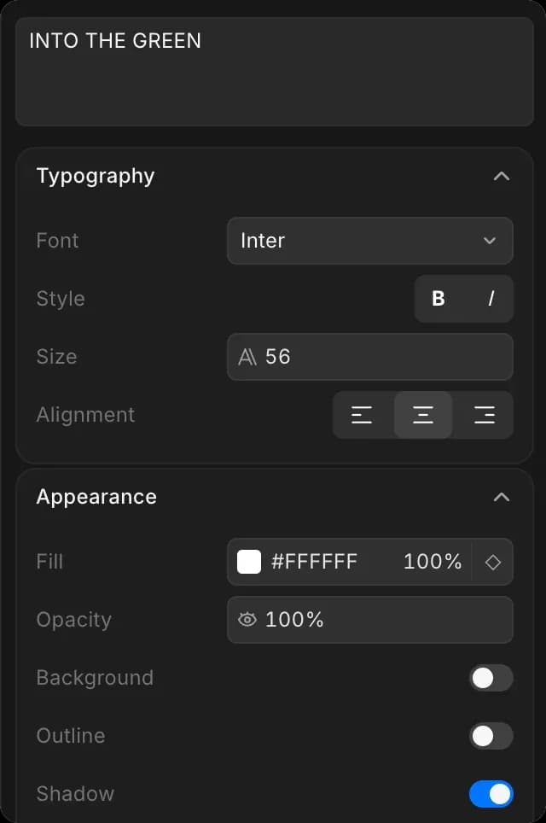Collapse the Typography section

502,176
